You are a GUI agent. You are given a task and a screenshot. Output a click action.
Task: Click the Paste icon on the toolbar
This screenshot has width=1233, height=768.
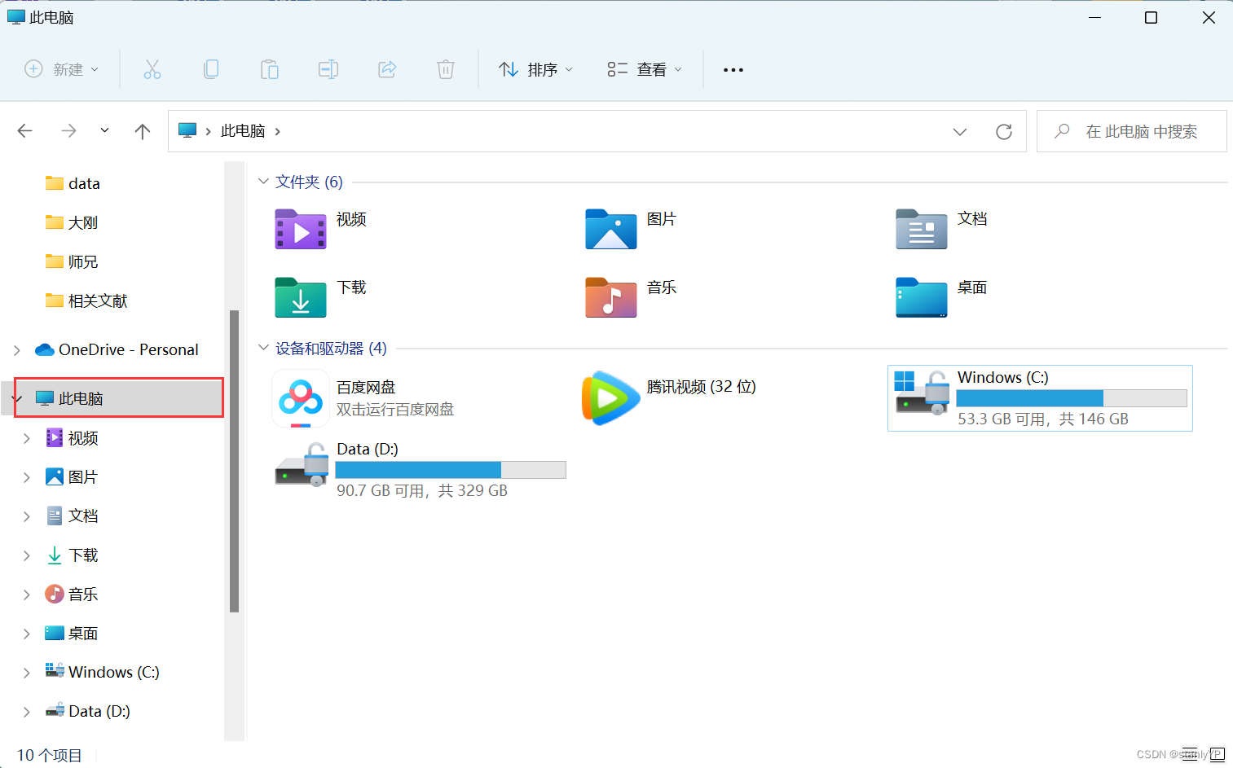(x=270, y=69)
